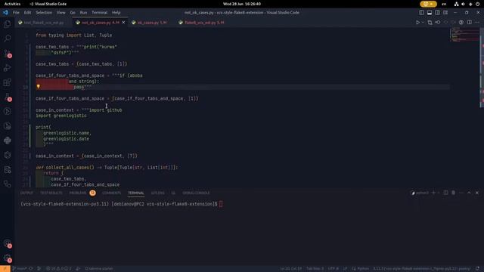Screen dimensions: 484x272
Task: Click the lightbulb code action icon
Action: [39, 87]
